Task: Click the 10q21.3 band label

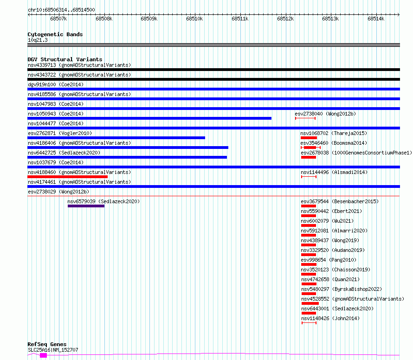Action: [x=38, y=40]
